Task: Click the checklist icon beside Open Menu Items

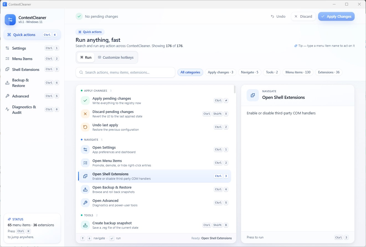Action: (85, 163)
